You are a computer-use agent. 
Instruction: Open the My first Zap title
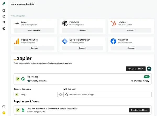(33, 77)
